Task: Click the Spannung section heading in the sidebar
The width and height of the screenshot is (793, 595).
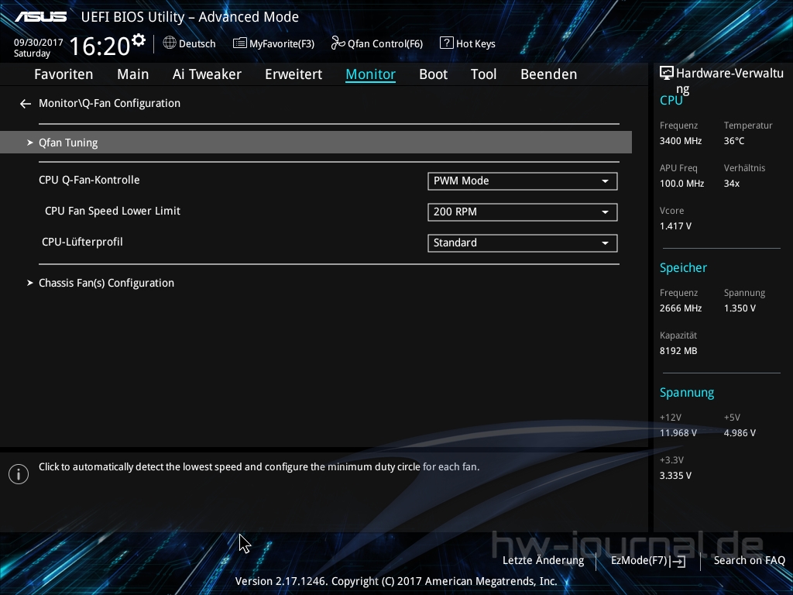Action: (687, 393)
